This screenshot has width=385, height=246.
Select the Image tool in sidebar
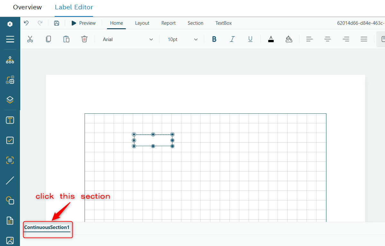point(10,240)
